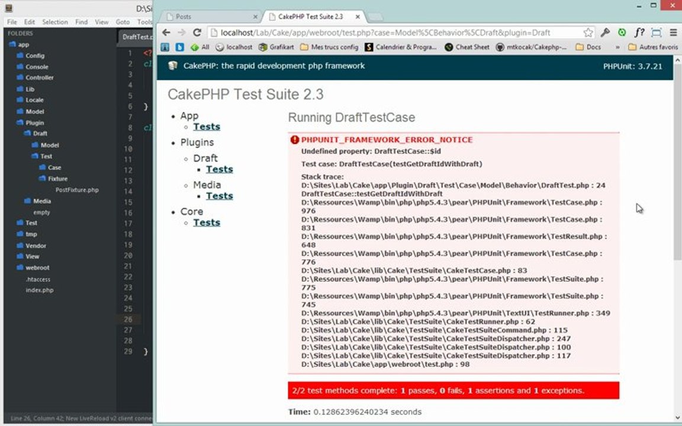Click the f? font extension icon

tap(639, 33)
